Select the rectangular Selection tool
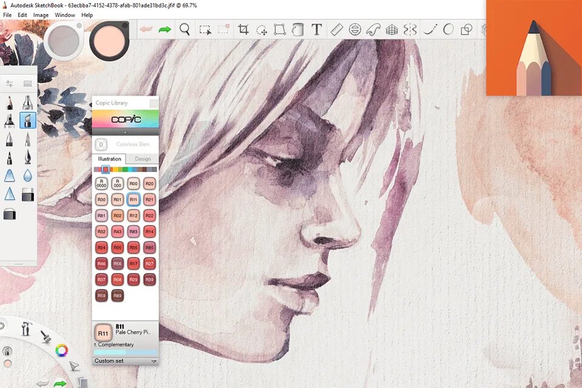The height and width of the screenshot is (388, 582). click(x=206, y=29)
